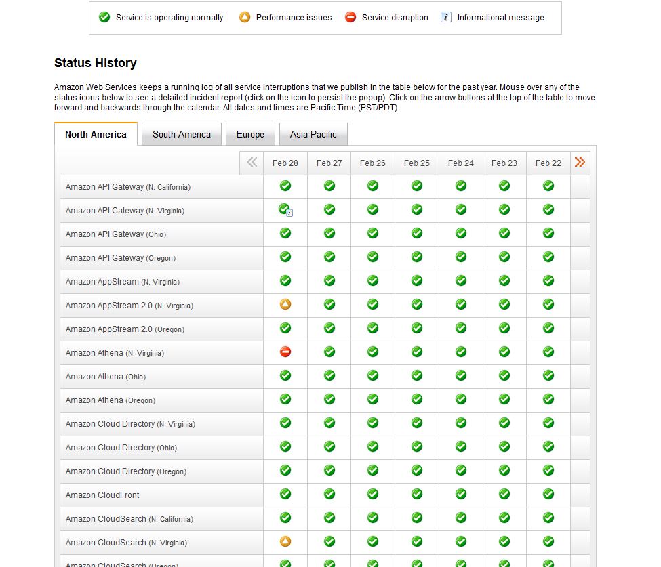
Task: Select the North America tab
Action: (96, 134)
